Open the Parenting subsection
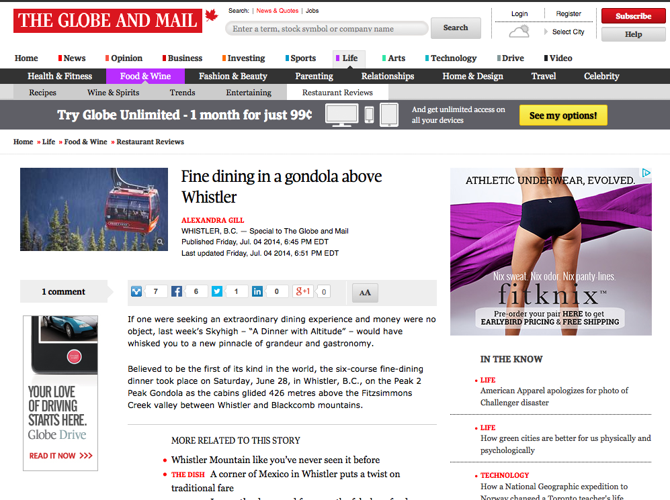 click(314, 76)
